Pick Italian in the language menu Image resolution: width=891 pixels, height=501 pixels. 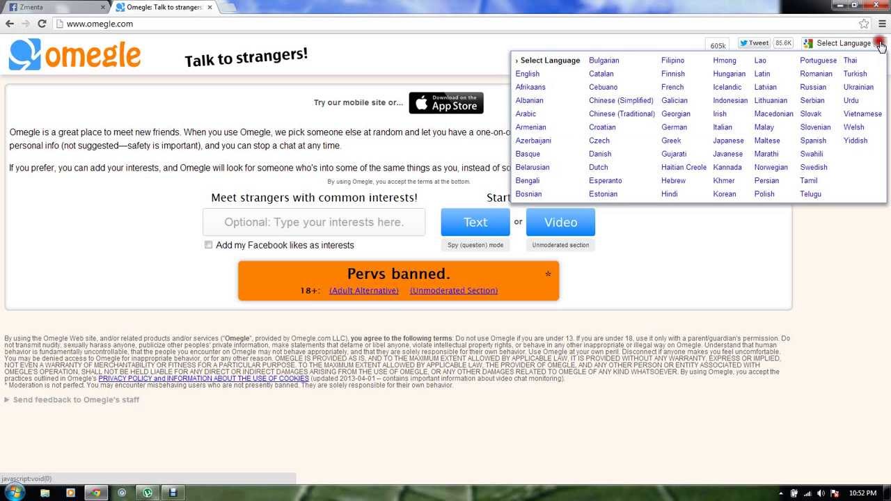pos(723,127)
